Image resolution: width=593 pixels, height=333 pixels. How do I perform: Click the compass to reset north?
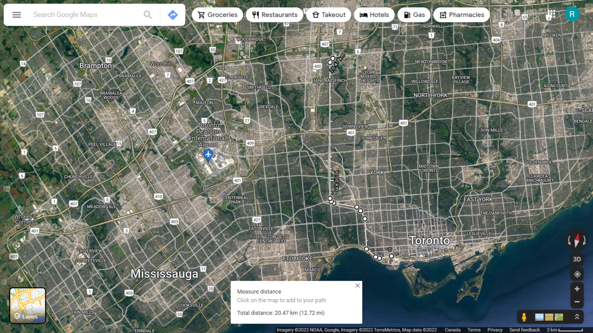(577, 240)
